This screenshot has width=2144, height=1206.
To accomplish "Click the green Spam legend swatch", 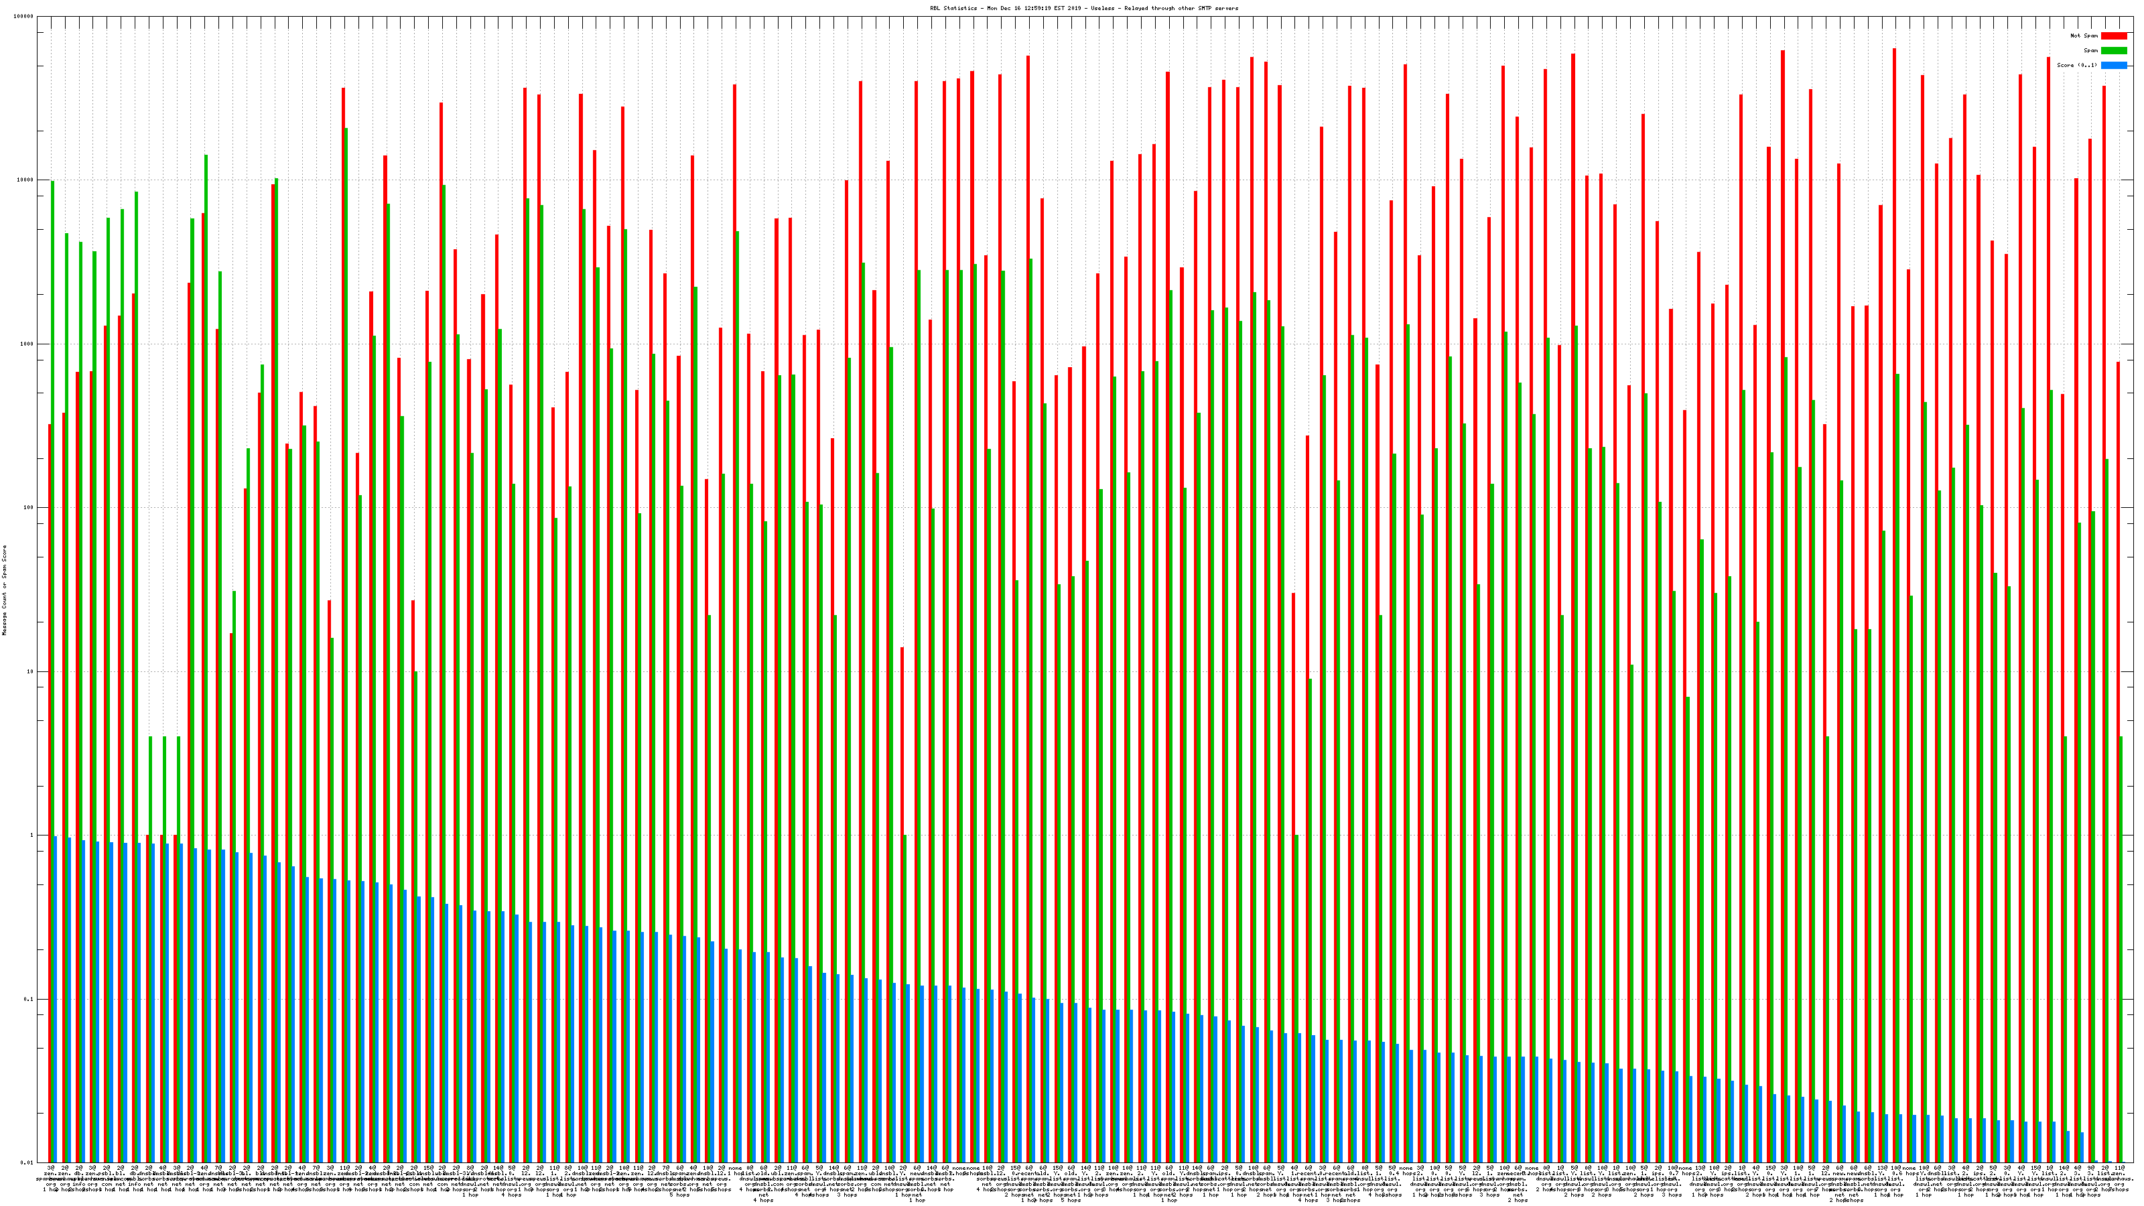I will click(2113, 51).
